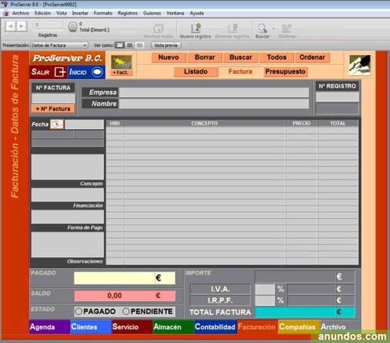390x343 pixels.
Task: Click the Inicio round icon
Action: 97,72
